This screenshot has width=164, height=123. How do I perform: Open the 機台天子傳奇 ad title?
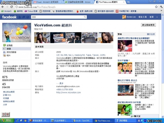[127, 80]
